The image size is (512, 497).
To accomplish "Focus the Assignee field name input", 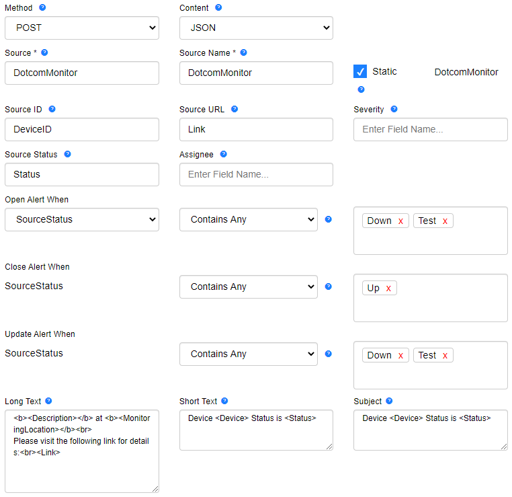I will (256, 174).
